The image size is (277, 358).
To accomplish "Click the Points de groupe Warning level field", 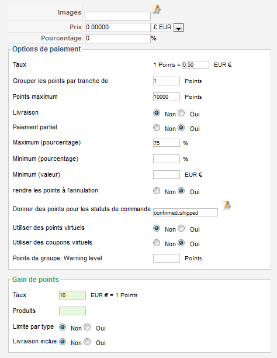I will pos(167,258).
